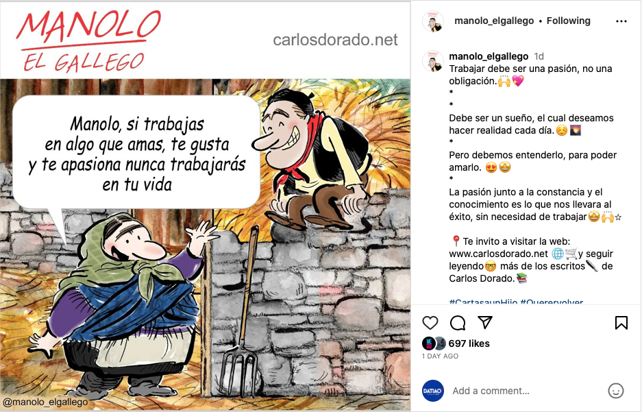Like the post with the heart icon
Image resolution: width=642 pixels, height=412 pixels.
(430, 323)
